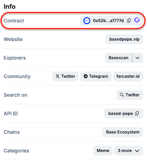Screen dimensions: 147x164
Task: Open the Basescan explorer
Action: tap(118, 58)
